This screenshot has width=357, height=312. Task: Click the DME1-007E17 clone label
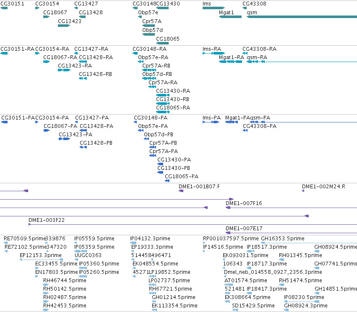[x=244, y=229]
